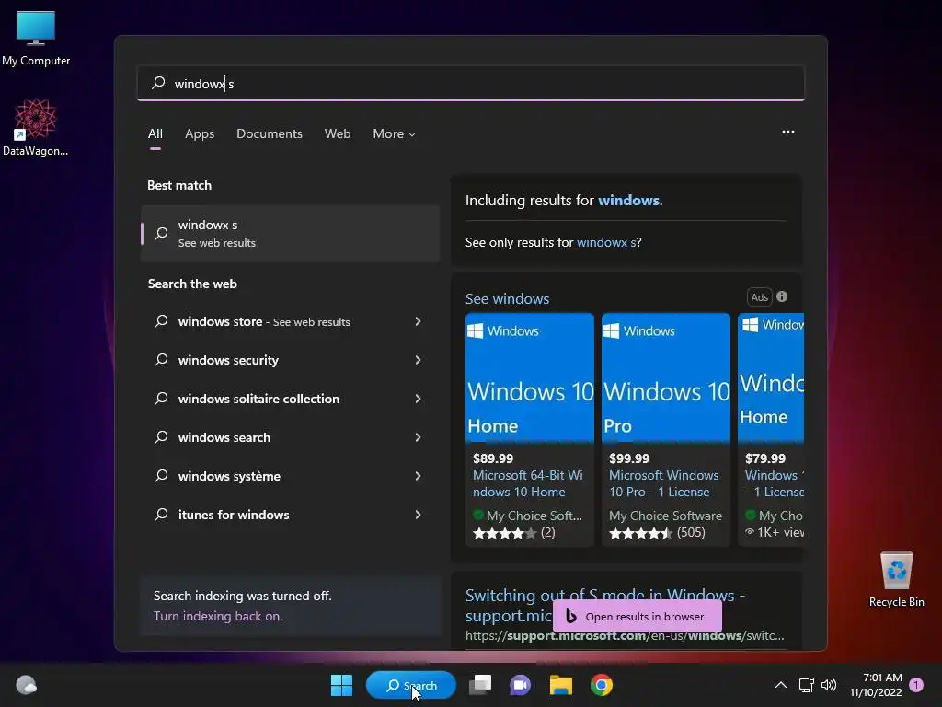Click 'Microsoft Windows 10 Pro - 1 License' title
Viewport: 942px width, 707px height.
click(x=664, y=483)
